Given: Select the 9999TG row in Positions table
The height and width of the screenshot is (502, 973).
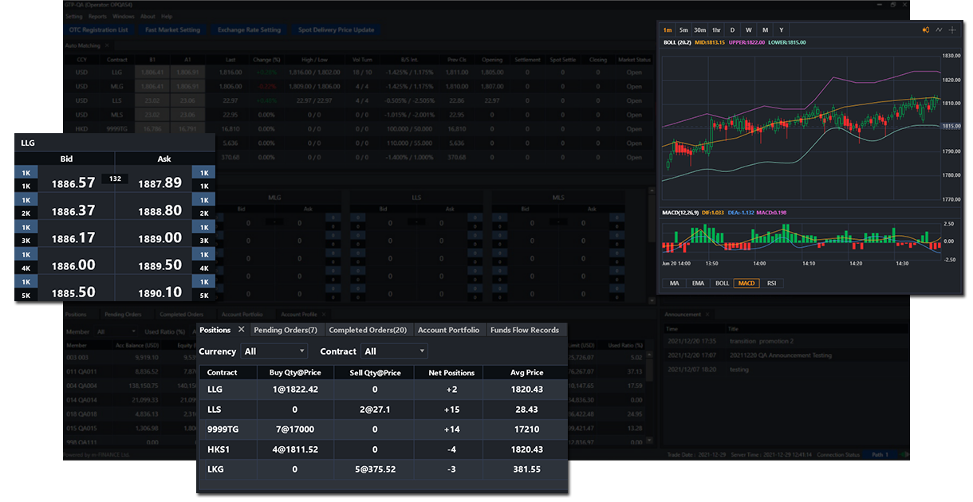Looking at the screenshot, I should [383, 429].
